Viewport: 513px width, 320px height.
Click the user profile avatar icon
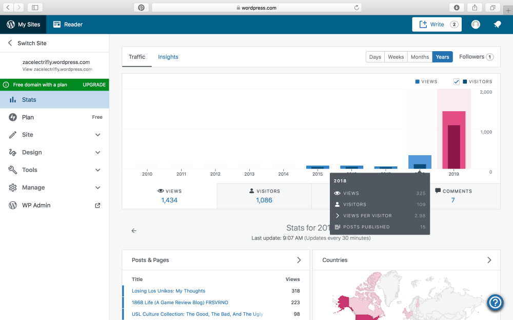click(476, 25)
